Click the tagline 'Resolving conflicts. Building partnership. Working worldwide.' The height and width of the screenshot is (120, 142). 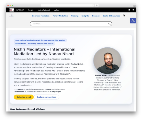coord(42,59)
